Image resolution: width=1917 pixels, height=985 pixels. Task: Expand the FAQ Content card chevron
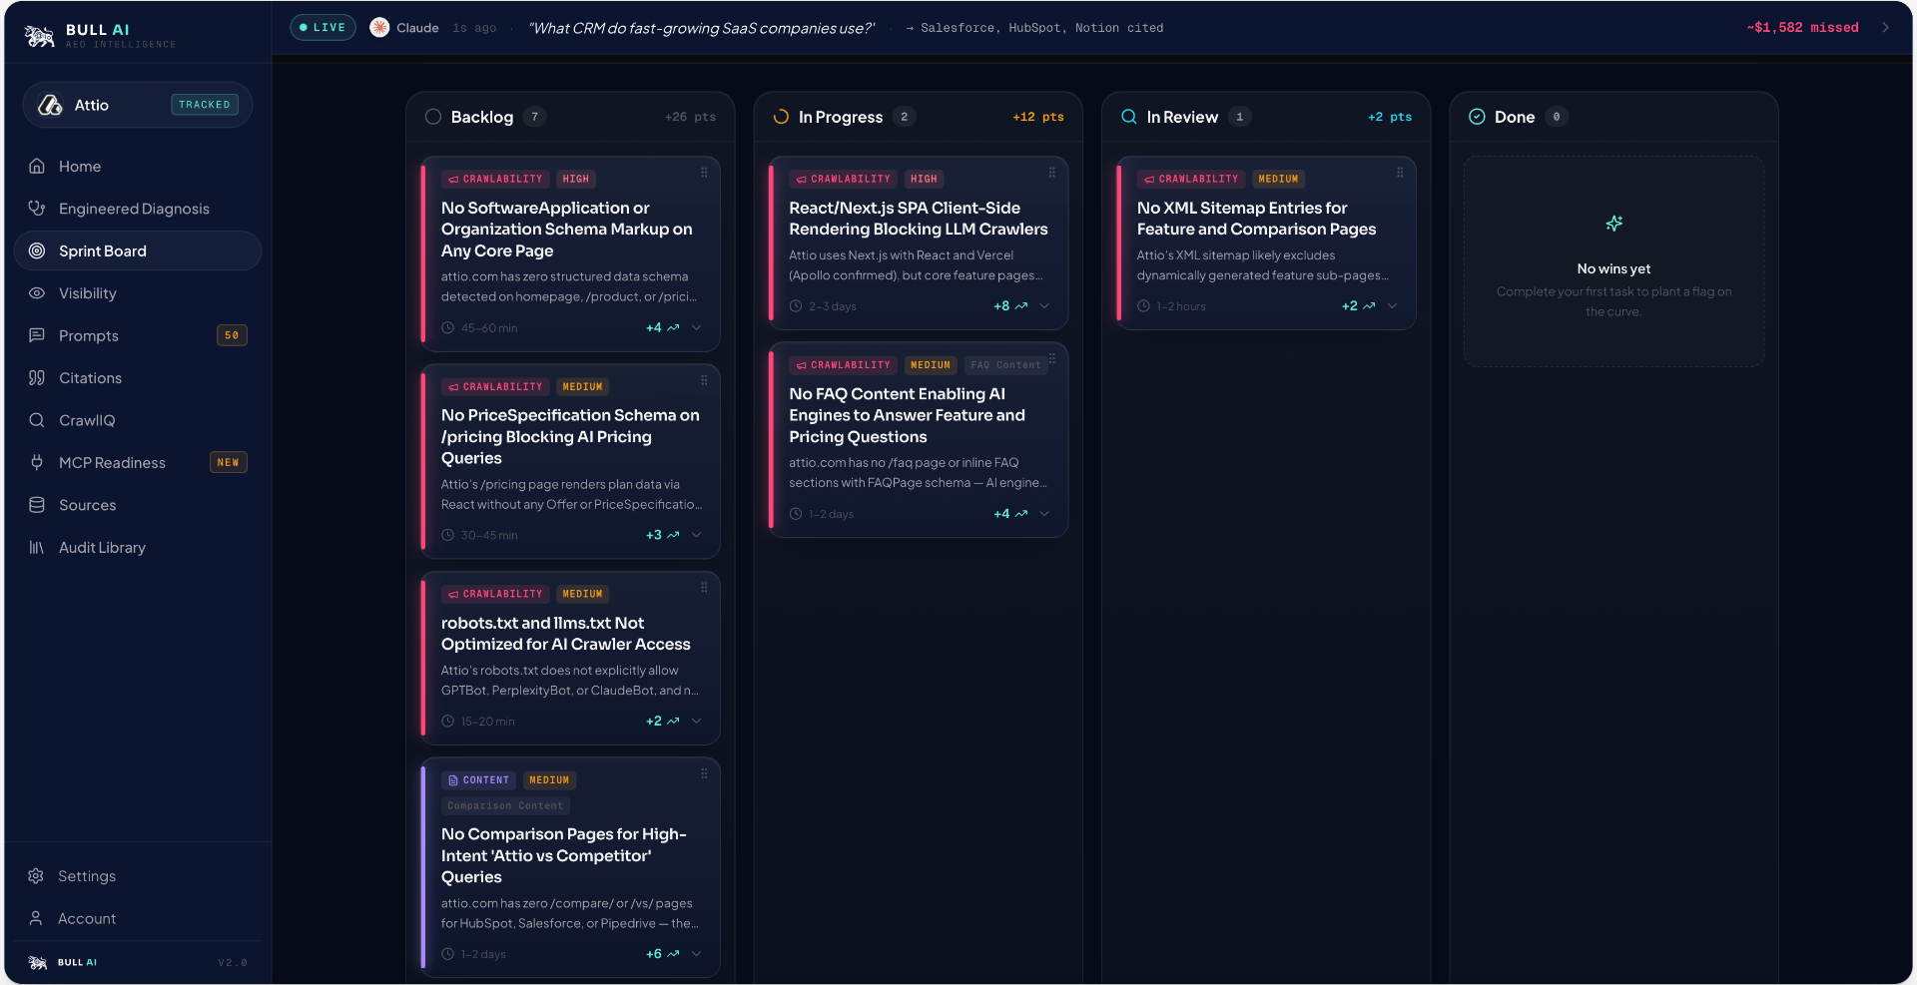click(x=1044, y=514)
